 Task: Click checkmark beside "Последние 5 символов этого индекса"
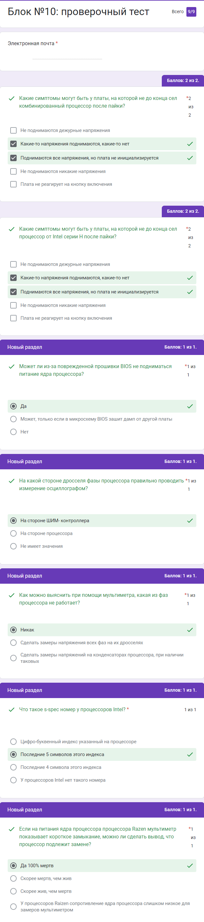click(x=190, y=754)
